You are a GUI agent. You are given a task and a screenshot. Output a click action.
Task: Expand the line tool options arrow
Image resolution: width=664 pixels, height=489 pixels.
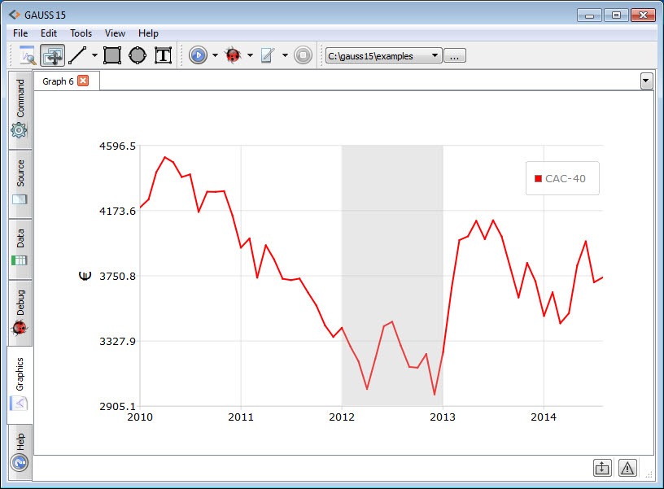[94, 56]
